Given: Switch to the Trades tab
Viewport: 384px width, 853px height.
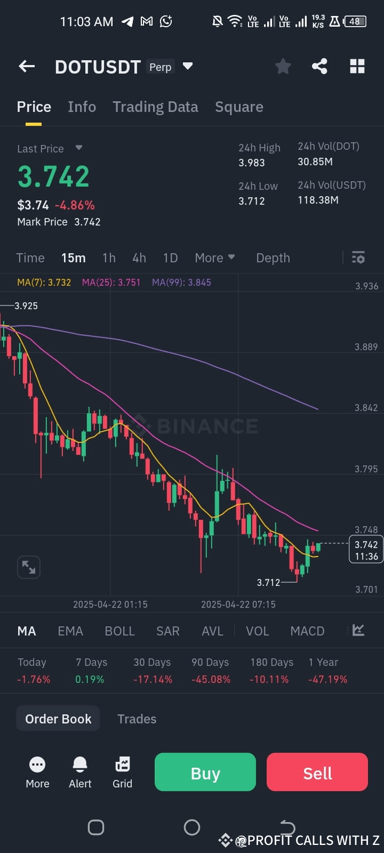Looking at the screenshot, I should click(137, 719).
